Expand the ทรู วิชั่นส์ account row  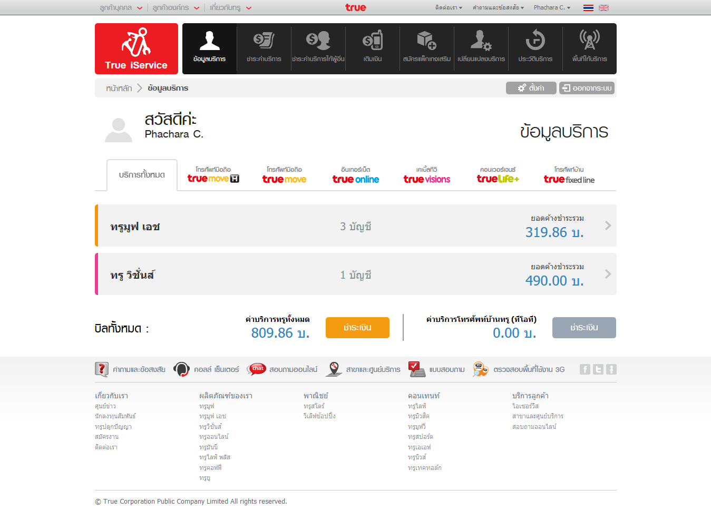pos(608,274)
